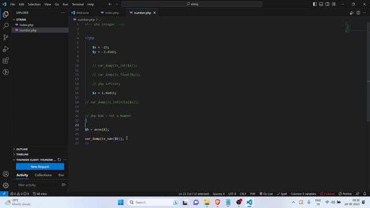Switch to the Activity tab in Thunder Client
Screen dimensions: 370x208
coord(22,175)
